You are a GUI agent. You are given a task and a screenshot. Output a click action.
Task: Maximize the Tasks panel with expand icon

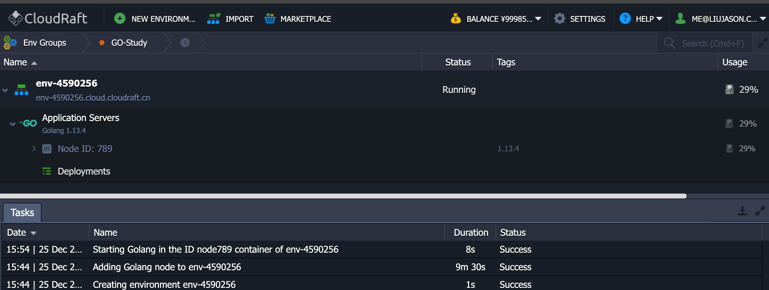760,211
